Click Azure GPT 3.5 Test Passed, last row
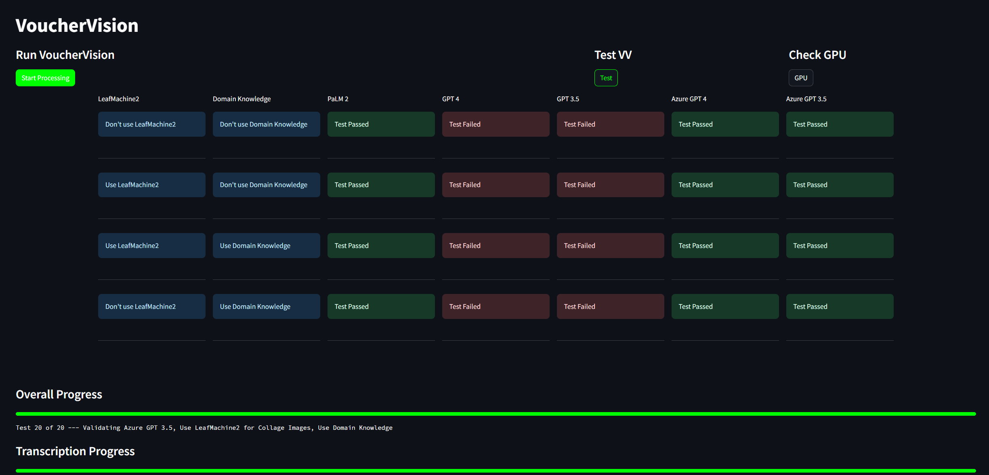989x475 pixels. (840, 306)
